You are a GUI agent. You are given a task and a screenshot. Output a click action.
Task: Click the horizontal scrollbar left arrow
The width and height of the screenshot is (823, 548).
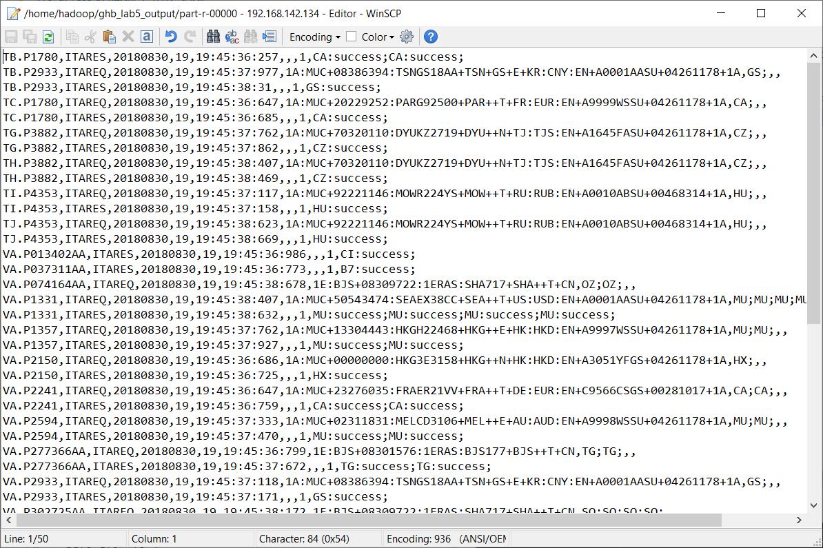coord(8,520)
